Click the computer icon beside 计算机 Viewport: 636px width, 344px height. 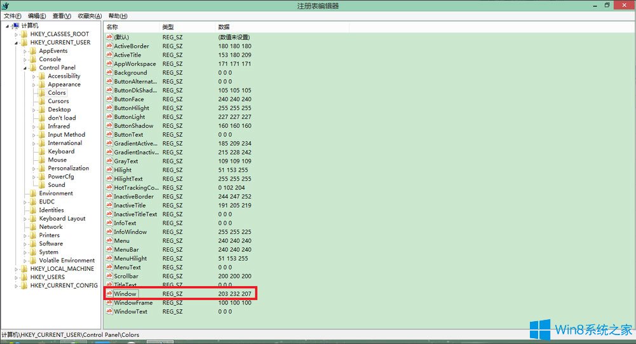click(15, 25)
